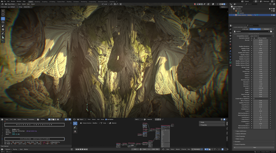Image resolution: width=276 pixels, height=153 pixels.
Task: Select External script type button
Action: (x=266, y=29)
